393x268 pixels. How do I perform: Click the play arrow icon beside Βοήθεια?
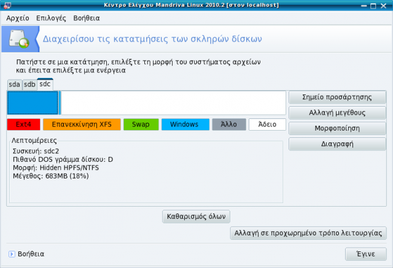click(12, 254)
